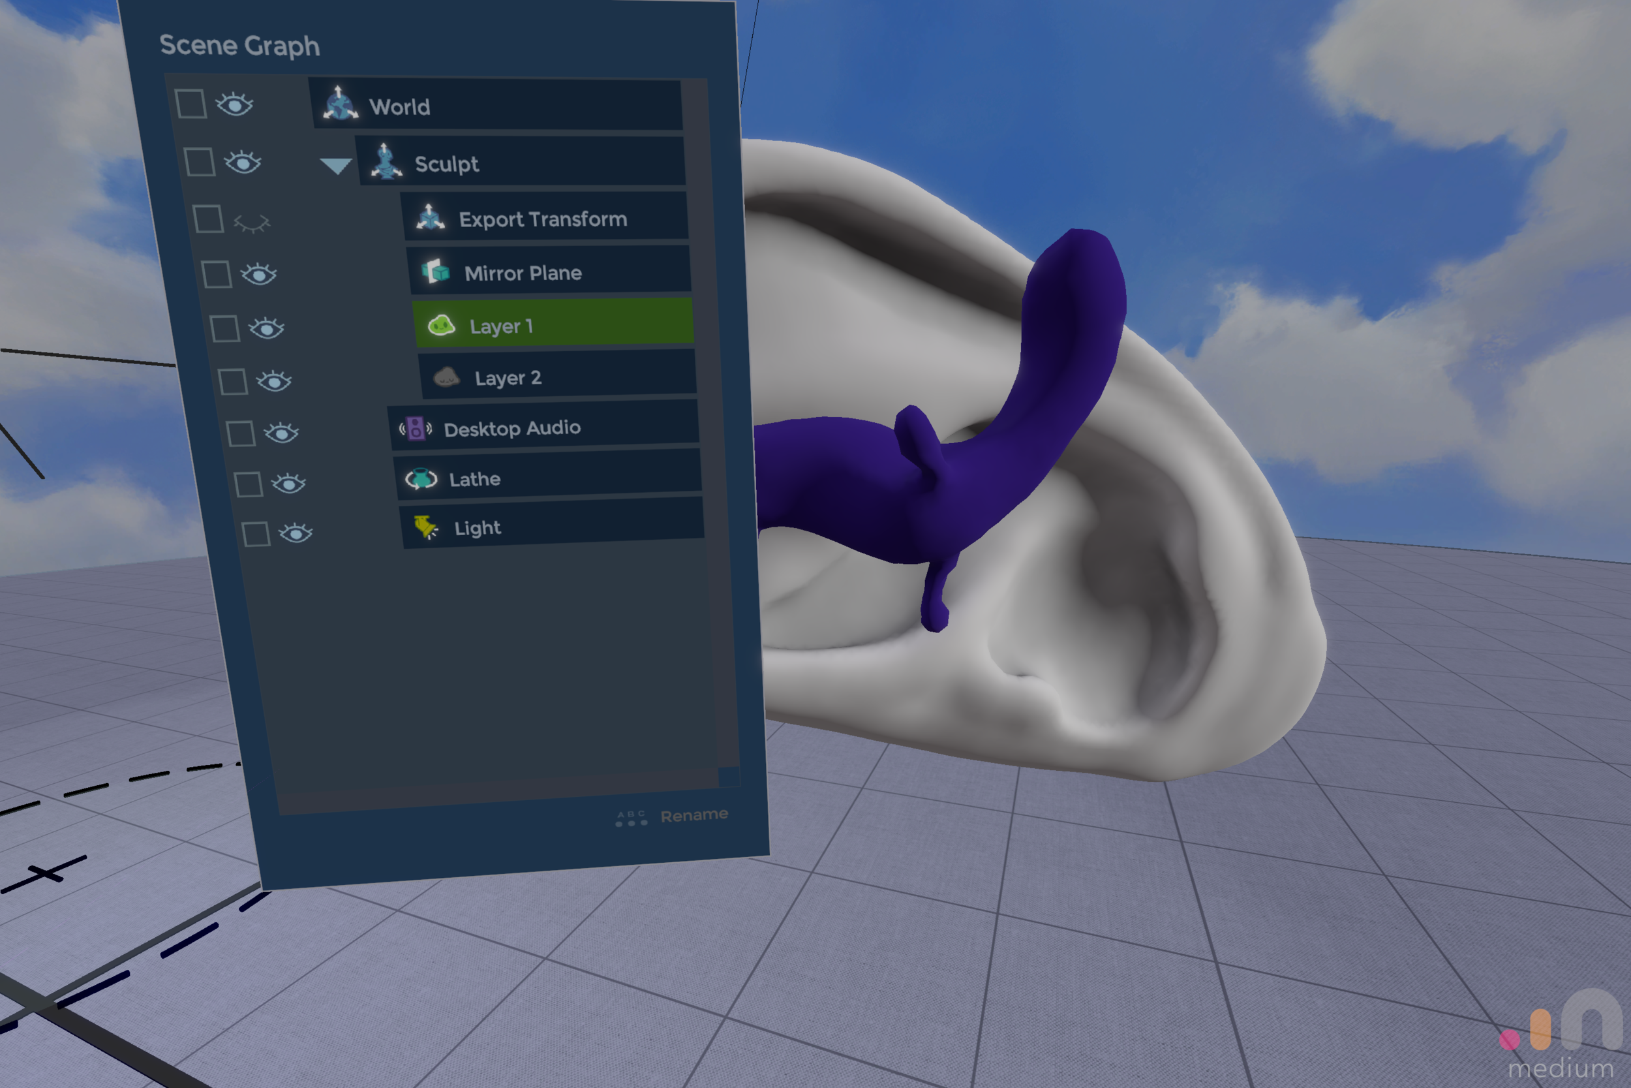Check the Light row checkbox
This screenshot has width=1631, height=1088.
(x=256, y=535)
